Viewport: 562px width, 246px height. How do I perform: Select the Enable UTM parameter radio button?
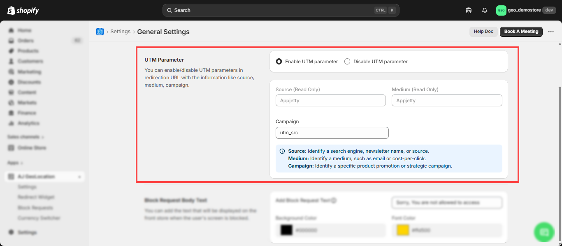[279, 62]
